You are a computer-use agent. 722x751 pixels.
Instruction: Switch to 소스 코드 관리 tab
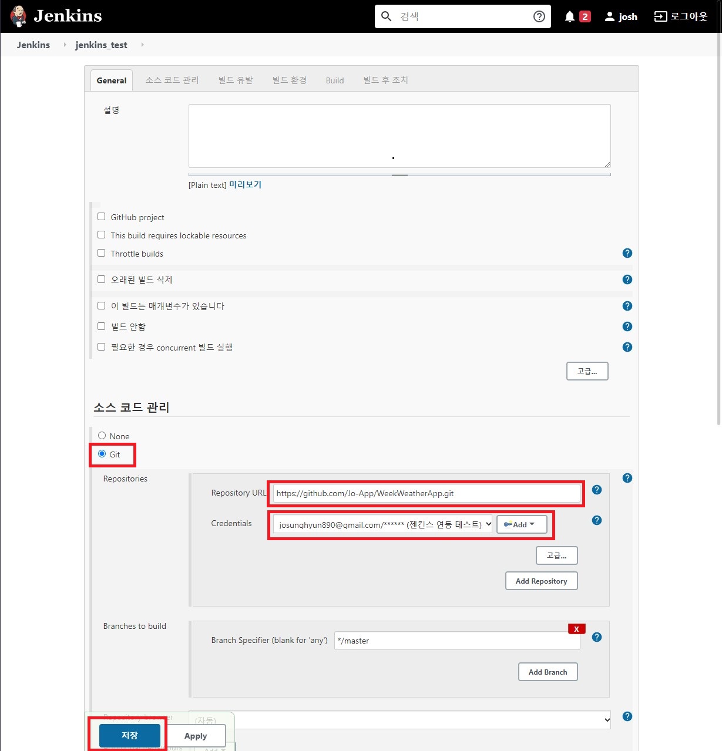point(172,80)
